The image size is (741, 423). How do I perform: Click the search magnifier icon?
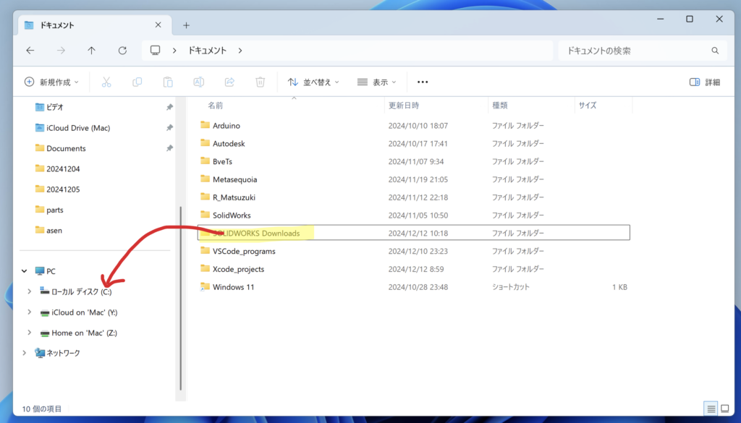[715, 51]
